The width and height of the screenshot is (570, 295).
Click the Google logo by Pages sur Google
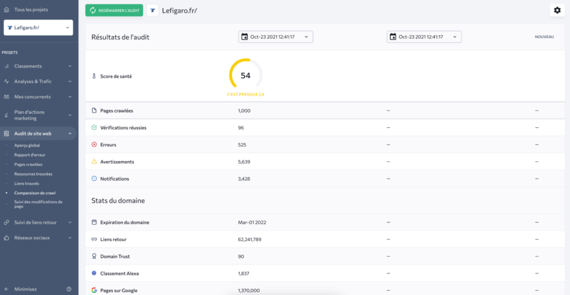94,291
